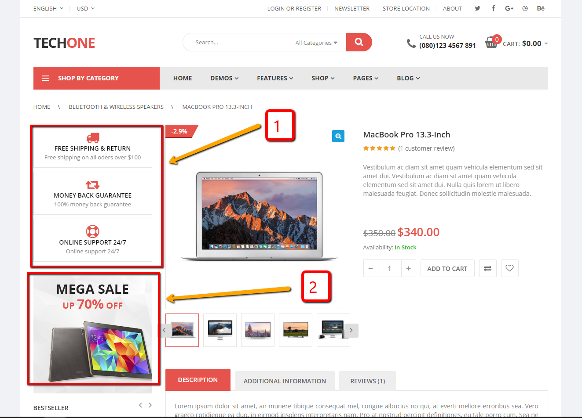
Task: Select the iMac thumbnail image
Action: coord(220,330)
